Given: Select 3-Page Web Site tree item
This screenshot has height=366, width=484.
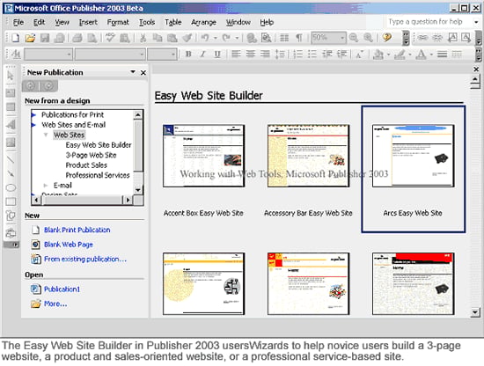Looking at the screenshot, I should tap(91, 155).
